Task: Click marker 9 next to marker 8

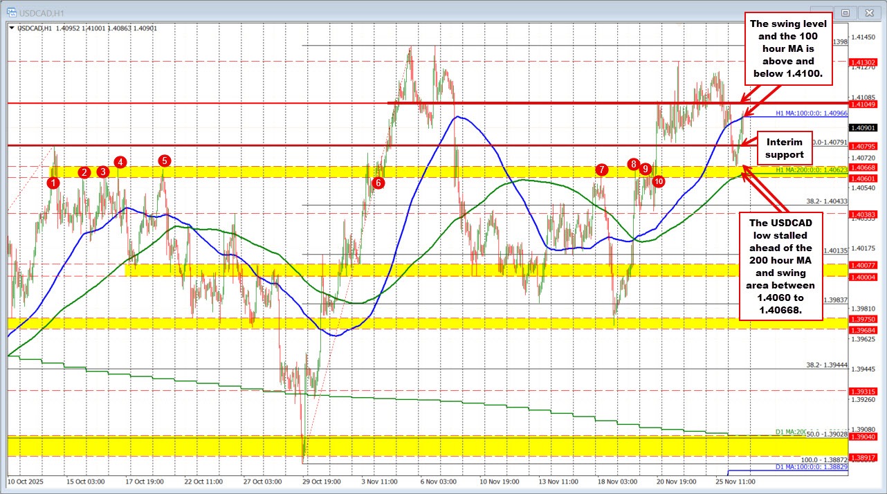Action: click(646, 168)
